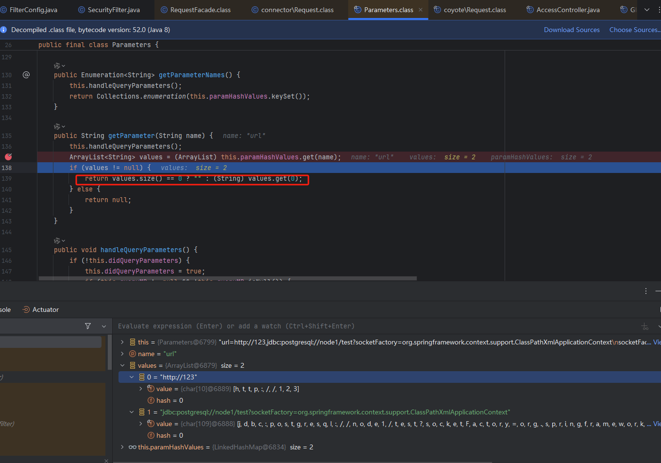Click the Choose Sources link
661x463 pixels.
pyautogui.click(x=635, y=30)
